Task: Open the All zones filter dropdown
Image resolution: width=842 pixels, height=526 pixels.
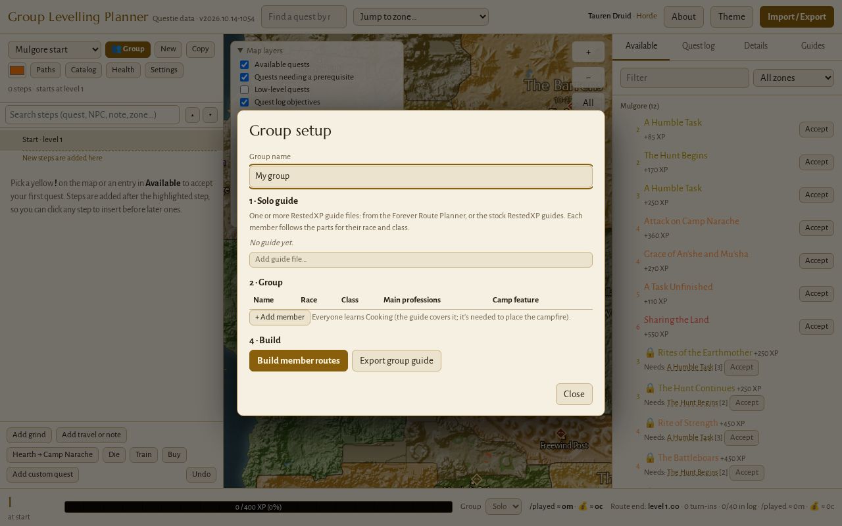Action: click(x=794, y=78)
